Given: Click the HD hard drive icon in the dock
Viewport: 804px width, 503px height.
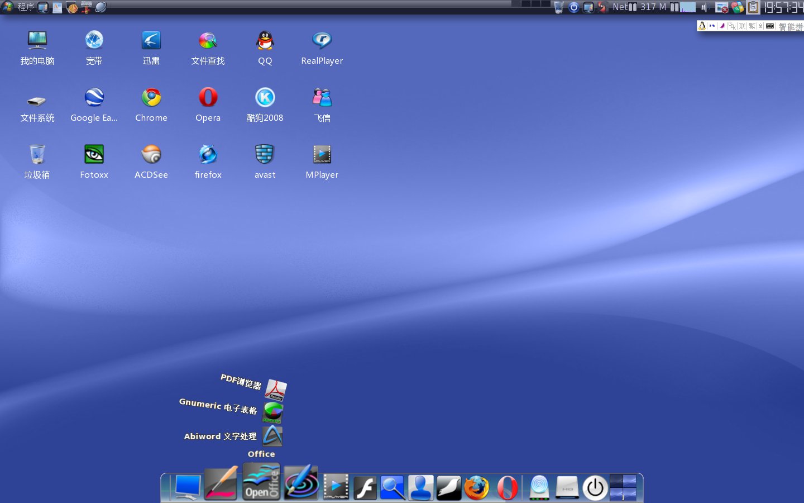Looking at the screenshot, I should (567, 488).
